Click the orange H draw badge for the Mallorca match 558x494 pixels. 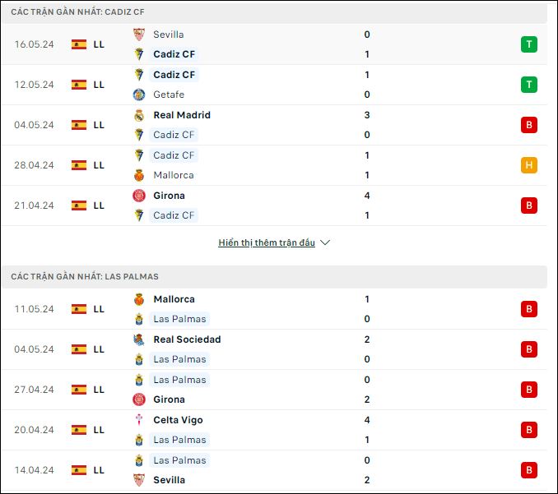coord(529,165)
